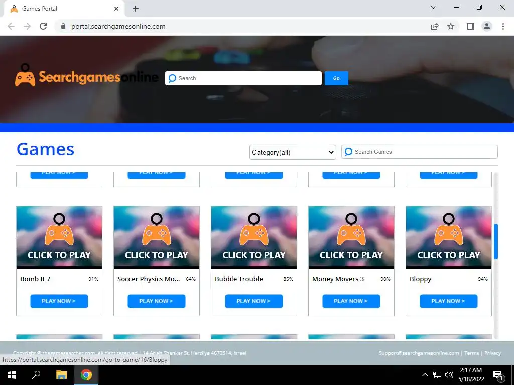Open the Privacy footer link
Viewport: 514px width, 385px height.
tap(493, 353)
